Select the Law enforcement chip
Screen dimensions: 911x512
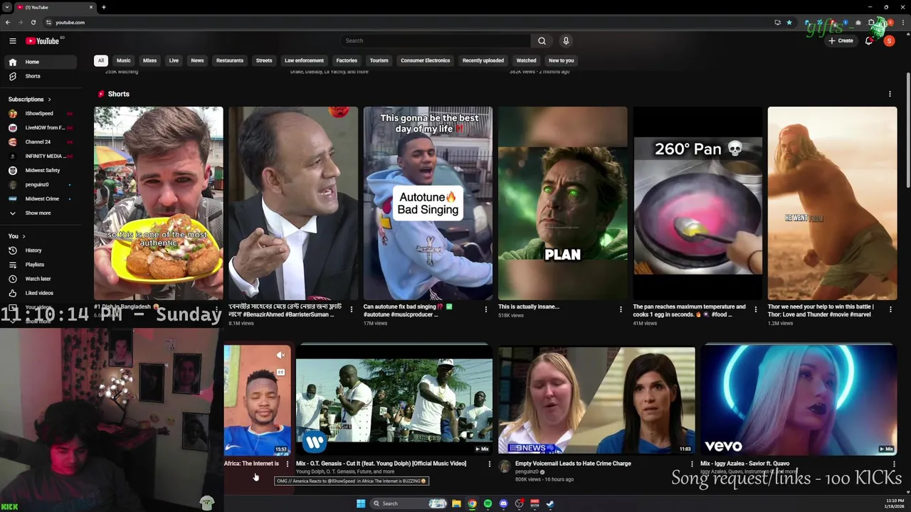click(304, 60)
